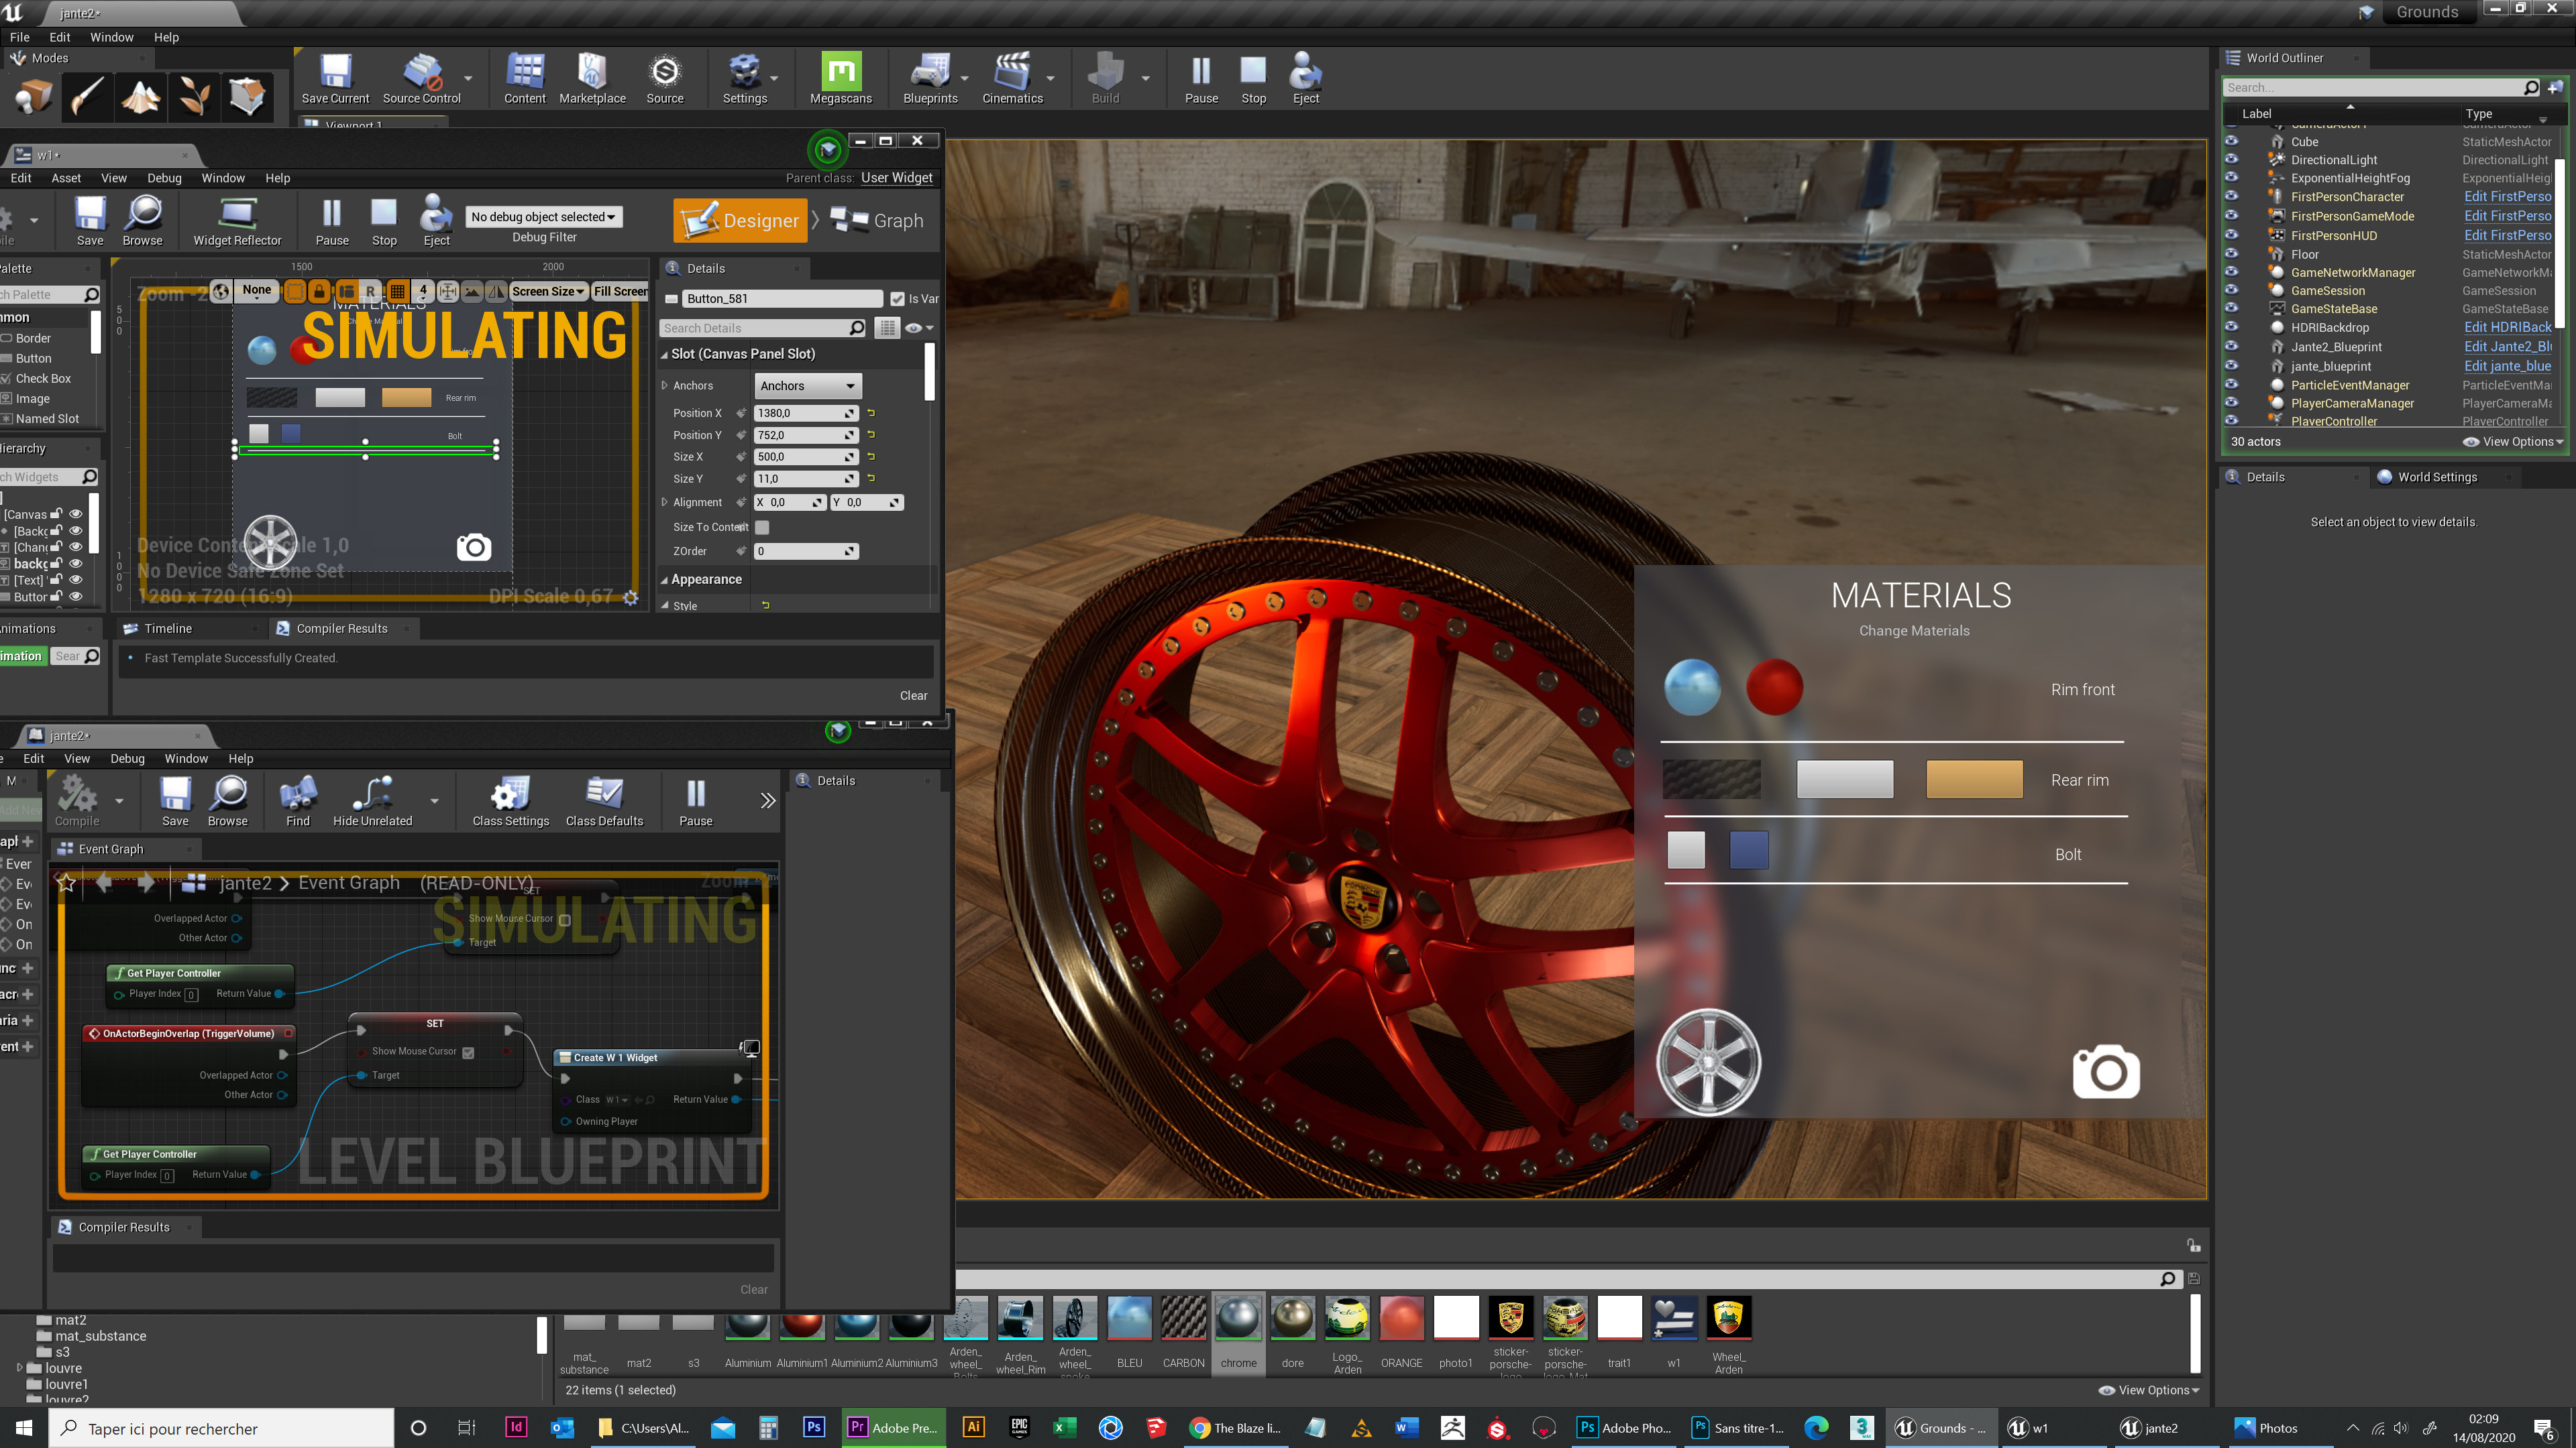Open the debug object filter dropdown
The width and height of the screenshot is (2576, 1448).
click(x=544, y=217)
